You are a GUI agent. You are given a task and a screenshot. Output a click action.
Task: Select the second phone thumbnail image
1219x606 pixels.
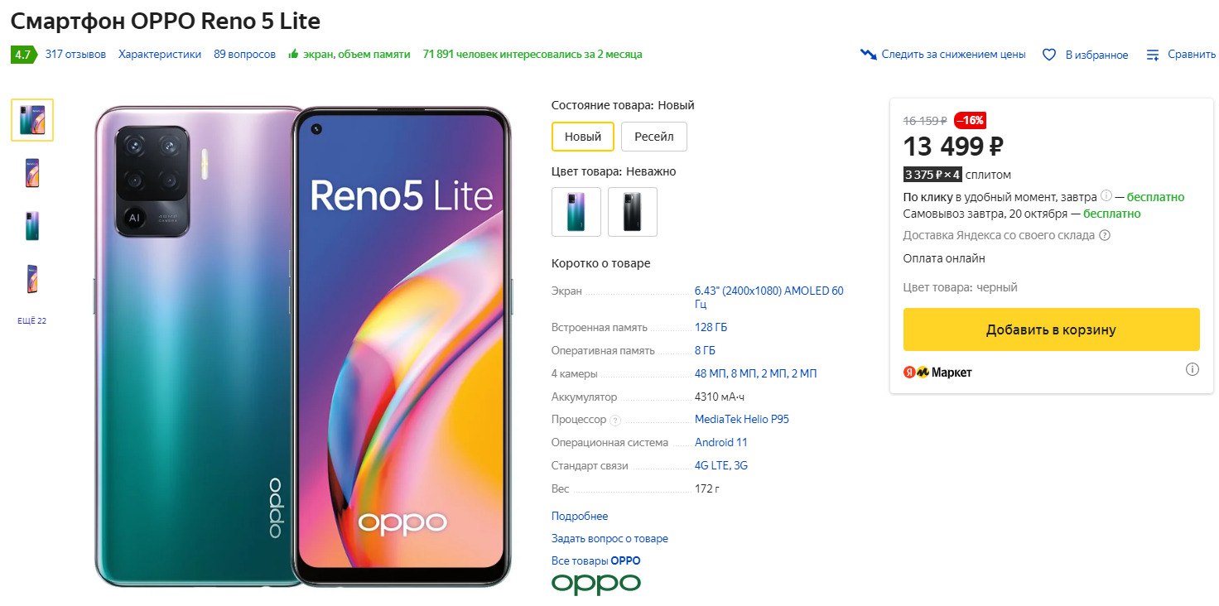pyautogui.click(x=32, y=173)
